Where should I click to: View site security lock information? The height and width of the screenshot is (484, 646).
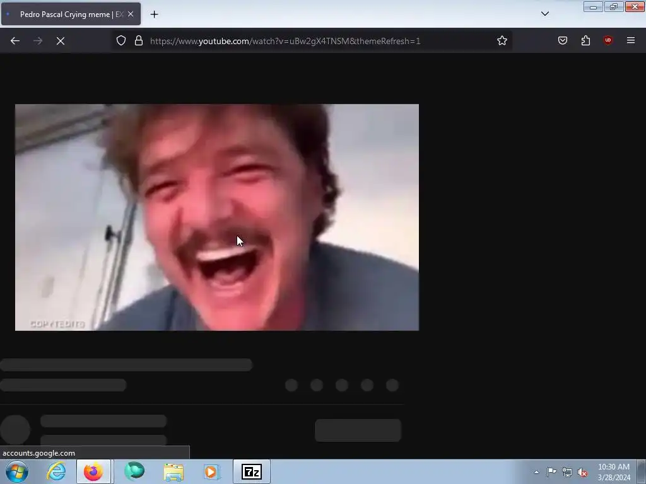139,41
